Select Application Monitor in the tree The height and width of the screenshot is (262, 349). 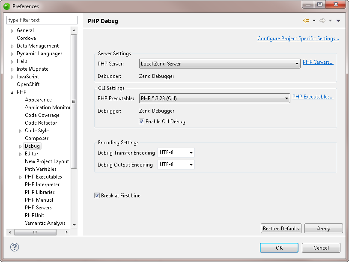coord(48,107)
